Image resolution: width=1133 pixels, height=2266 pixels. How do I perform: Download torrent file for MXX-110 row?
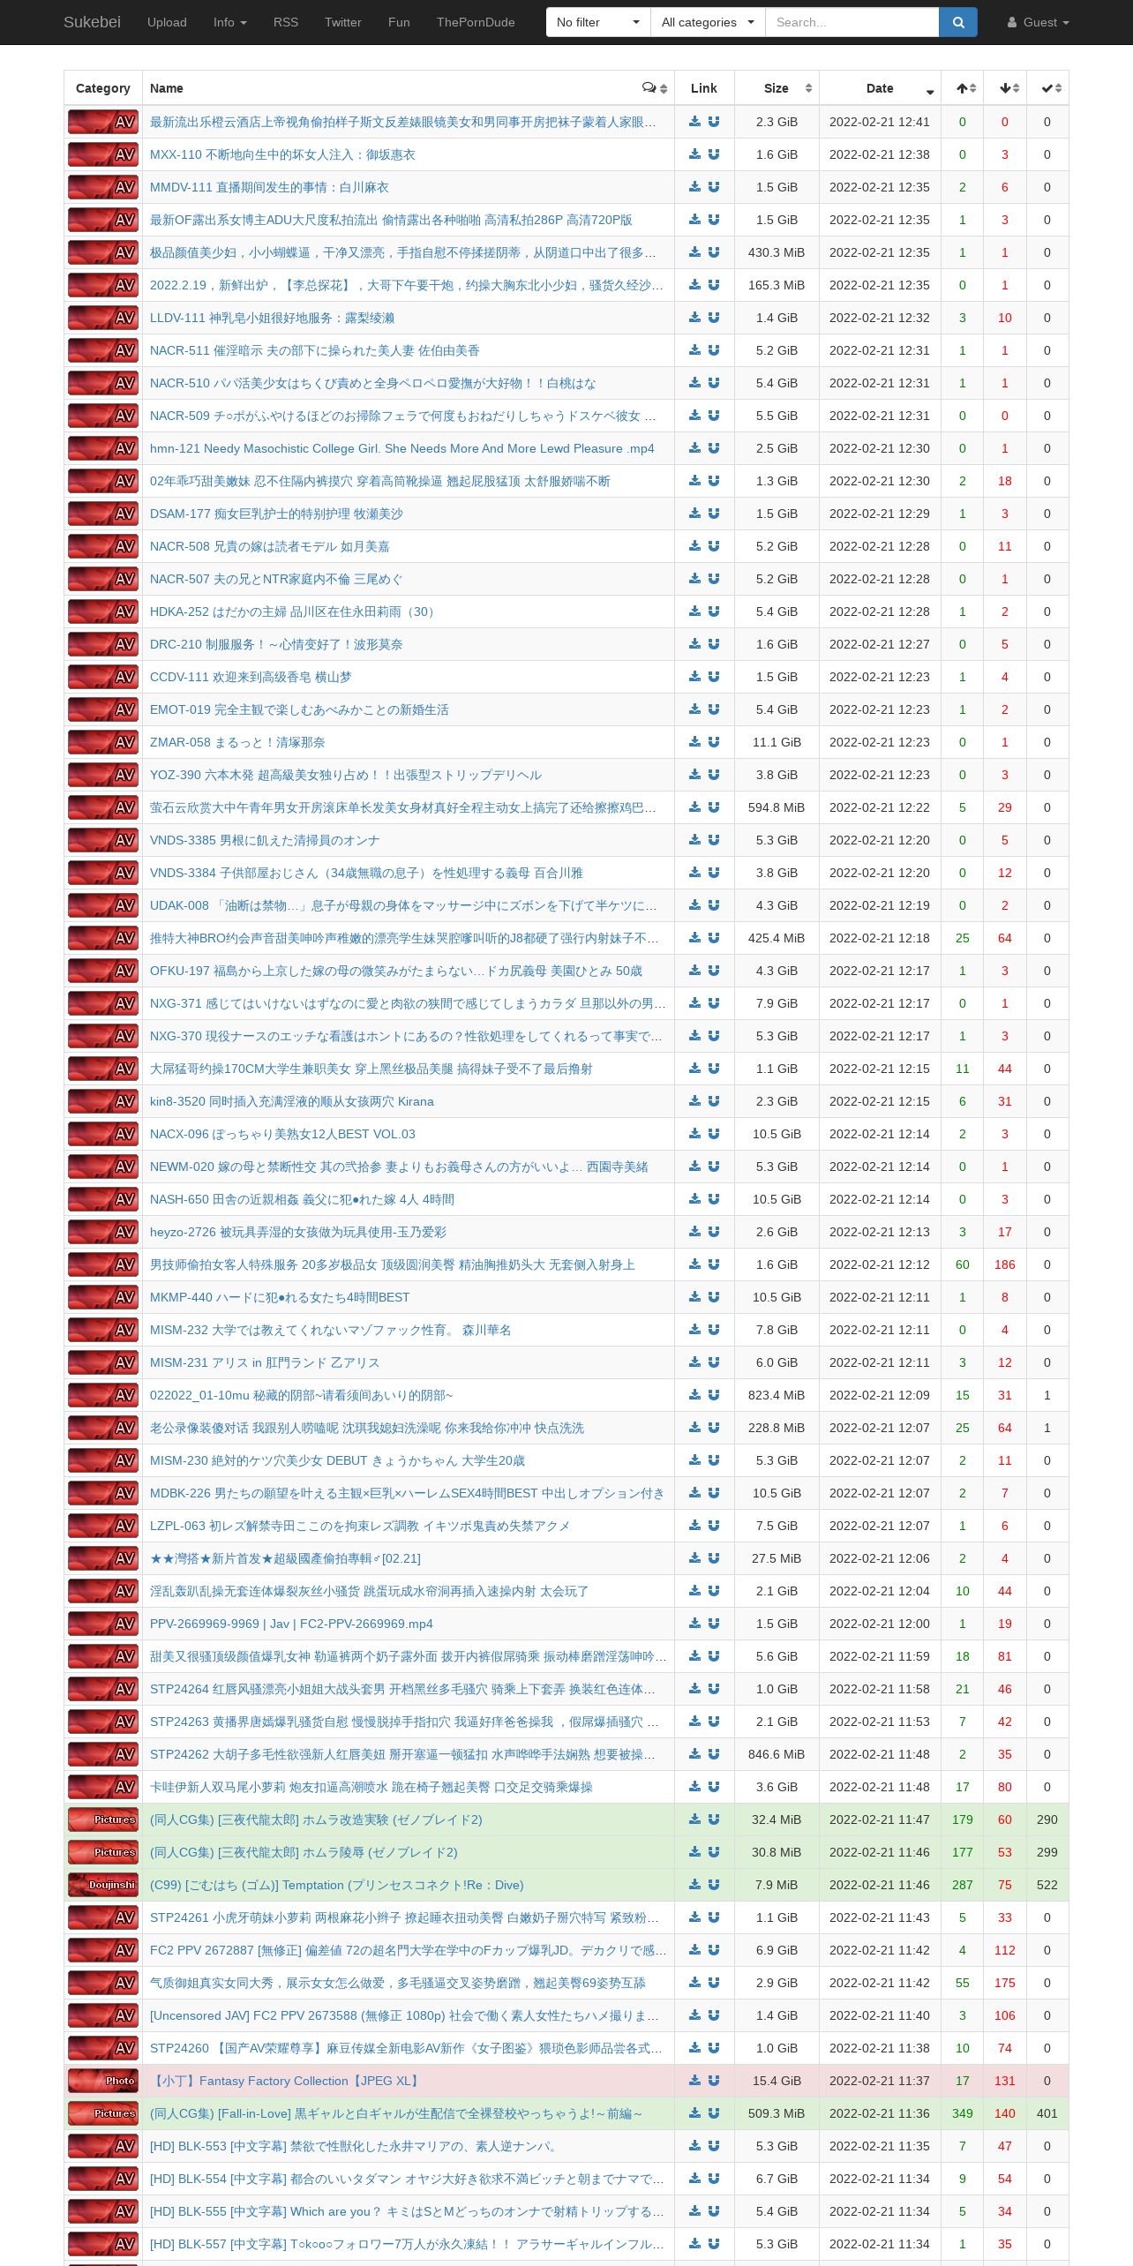point(694,154)
